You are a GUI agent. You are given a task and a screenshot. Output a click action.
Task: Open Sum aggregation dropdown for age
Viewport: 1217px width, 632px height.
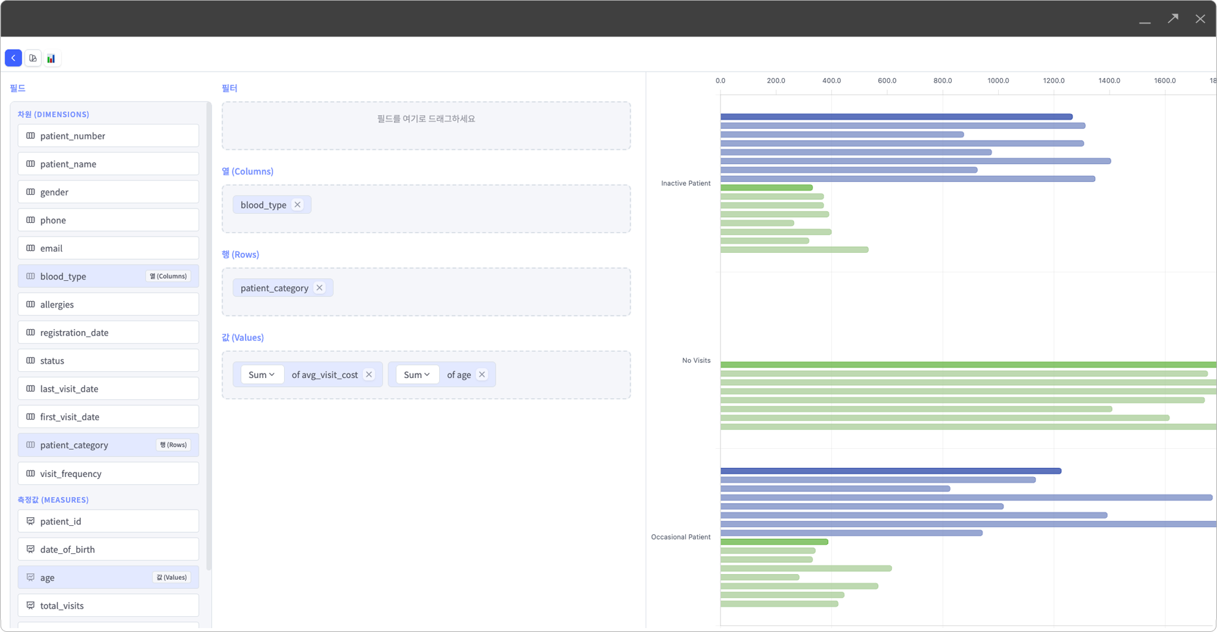[x=417, y=375]
